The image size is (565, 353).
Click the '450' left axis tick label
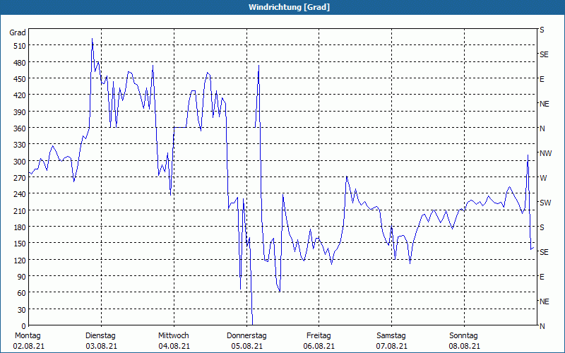[20, 79]
